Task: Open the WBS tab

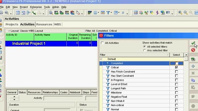Action: pyautogui.click(x=58, y=24)
